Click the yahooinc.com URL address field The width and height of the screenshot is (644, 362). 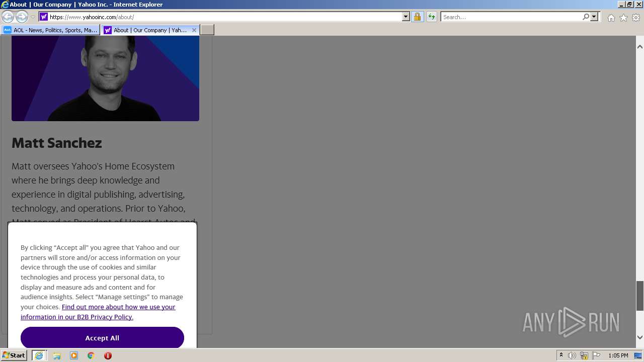[x=225, y=17]
